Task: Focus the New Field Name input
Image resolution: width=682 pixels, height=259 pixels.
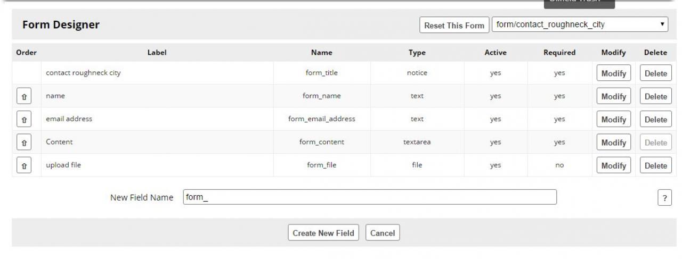Action: tap(369, 197)
